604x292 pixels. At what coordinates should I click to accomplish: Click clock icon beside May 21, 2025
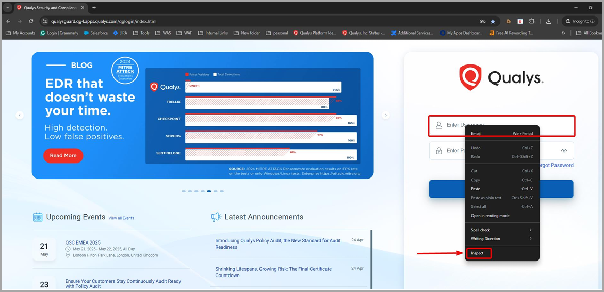tap(68, 249)
